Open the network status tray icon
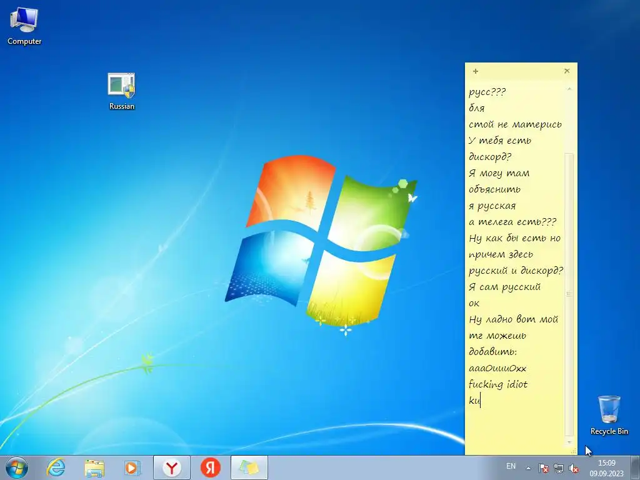Screen dimensions: 640x480 tap(559, 468)
